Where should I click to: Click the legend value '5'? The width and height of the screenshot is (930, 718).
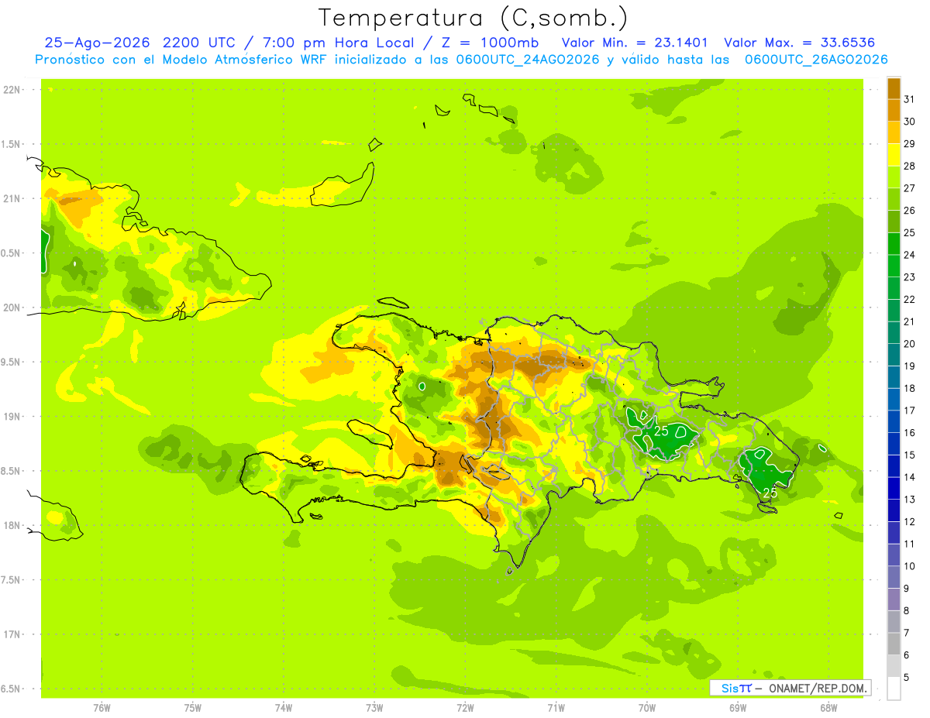coord(907,678)
